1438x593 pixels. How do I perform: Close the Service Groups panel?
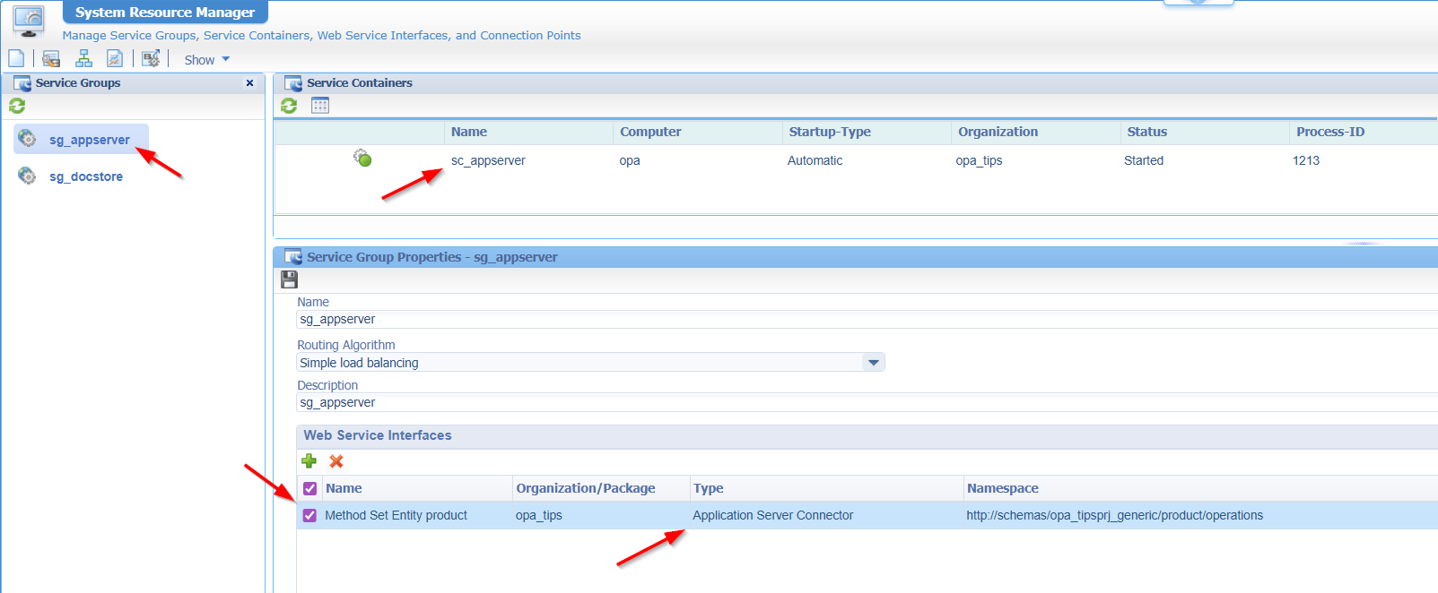249,83
